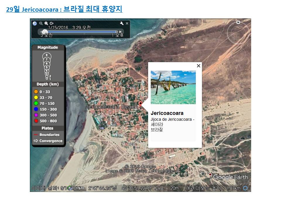Viewport: 281px width, 210px height.
Task: Click the small square placemark on beach
Action: [x=82, y=91]
